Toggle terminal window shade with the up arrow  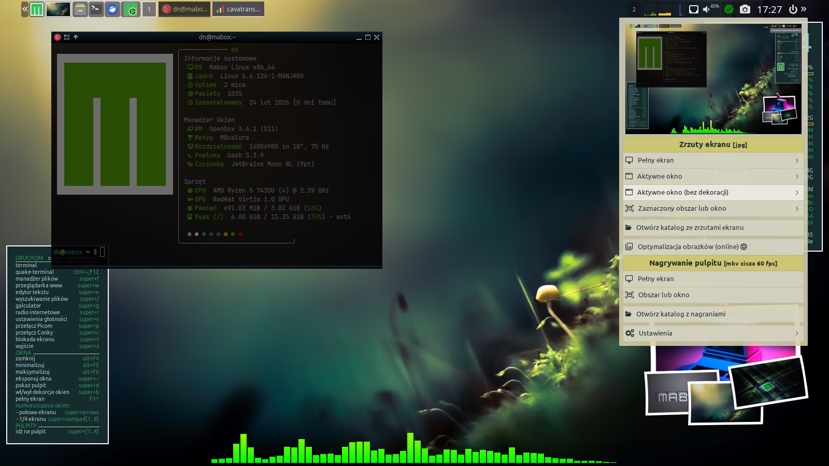[76, 37]
